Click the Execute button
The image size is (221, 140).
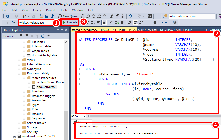click(70, 22)
